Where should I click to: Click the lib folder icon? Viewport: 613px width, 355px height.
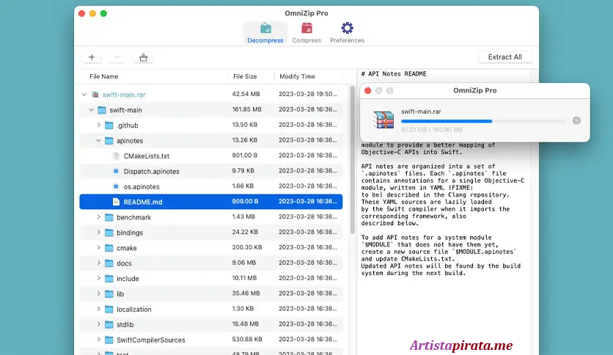click(x=109, y=293)
